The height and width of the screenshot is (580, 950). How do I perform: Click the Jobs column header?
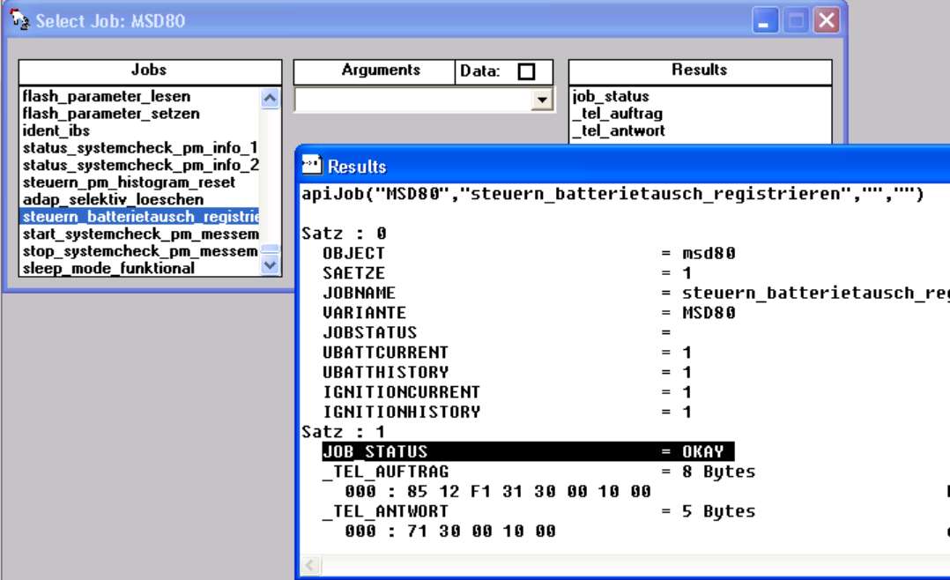150,71
